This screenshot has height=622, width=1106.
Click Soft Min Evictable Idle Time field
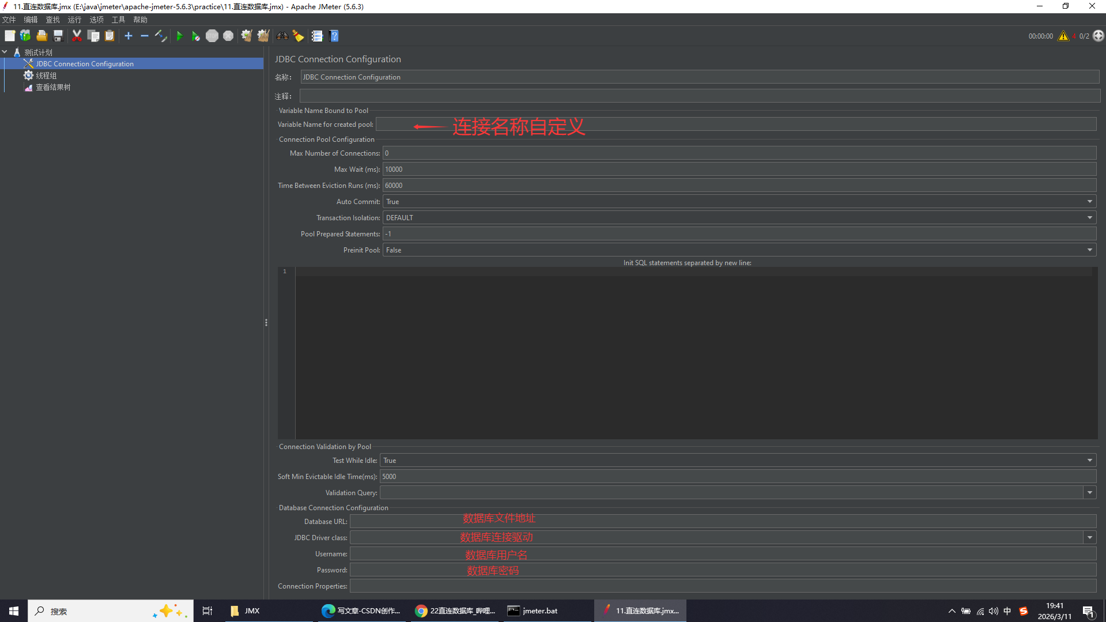738,477
